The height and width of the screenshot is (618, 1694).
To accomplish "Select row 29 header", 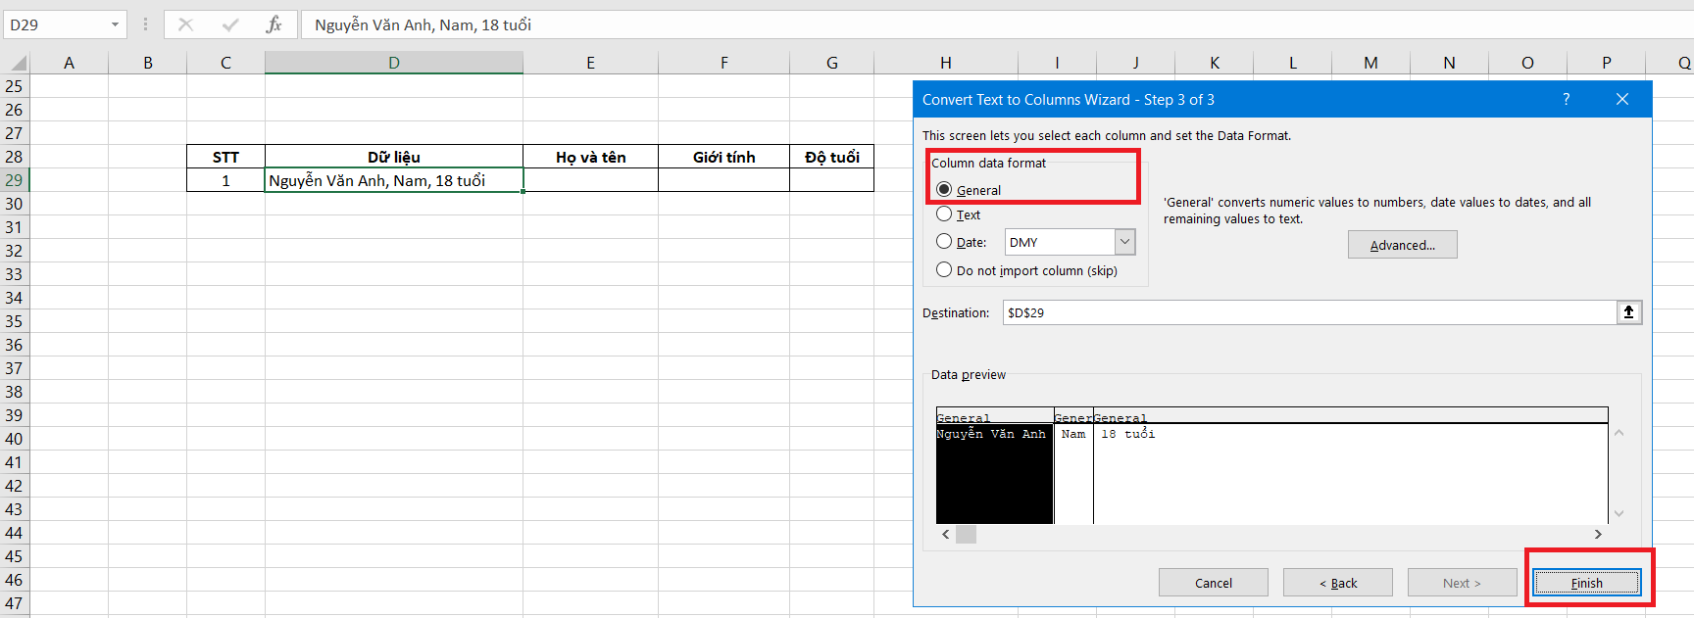I will [x=14, y=180].
